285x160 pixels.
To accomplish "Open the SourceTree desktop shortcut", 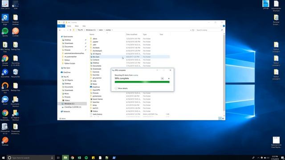I will click(5, 73).
